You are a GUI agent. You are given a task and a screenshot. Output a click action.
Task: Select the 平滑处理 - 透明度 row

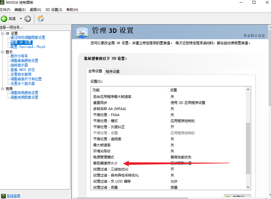tap(168, 139)
